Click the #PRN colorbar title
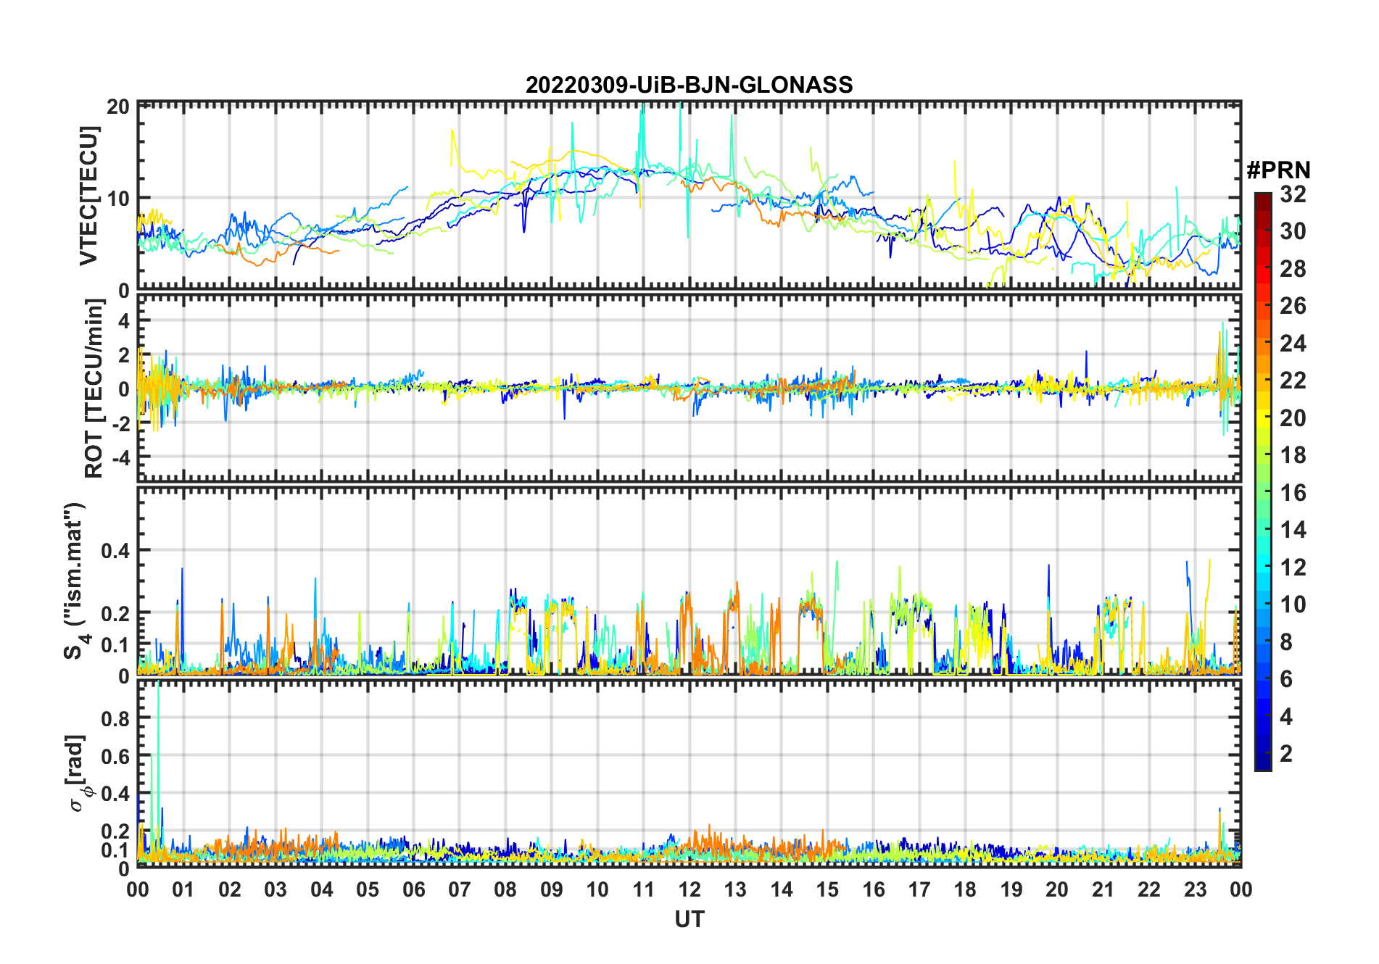This screenshot has width=1379, height=964. (x=1278, y=170)
